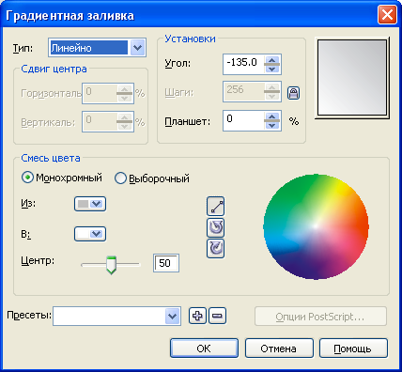The width and height of the screenshot is (402, 372).
Task: Choose clockwise color path icon
Action: click(216, 248)
